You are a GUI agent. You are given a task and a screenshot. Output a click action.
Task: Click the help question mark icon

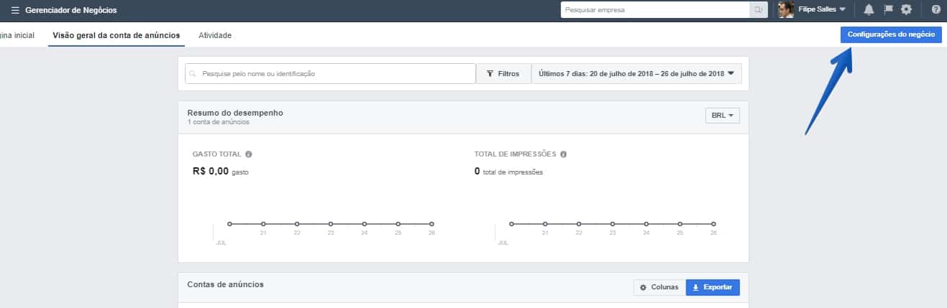coord(935,10)
